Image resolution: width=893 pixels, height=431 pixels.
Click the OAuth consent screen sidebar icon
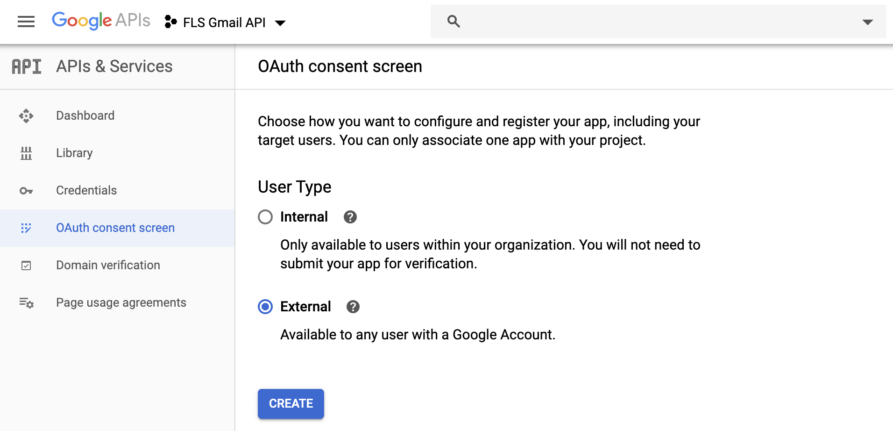coord(27,228)
